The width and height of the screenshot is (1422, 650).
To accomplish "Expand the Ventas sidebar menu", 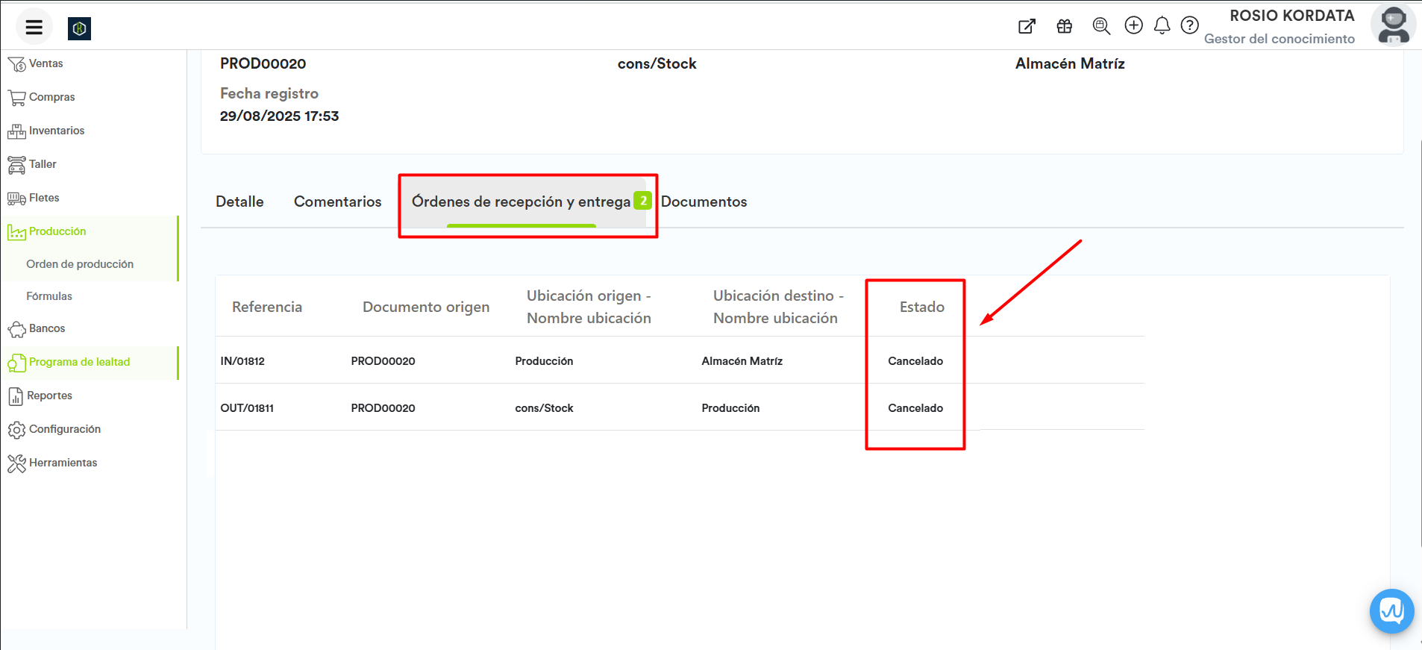I will 46,64.
